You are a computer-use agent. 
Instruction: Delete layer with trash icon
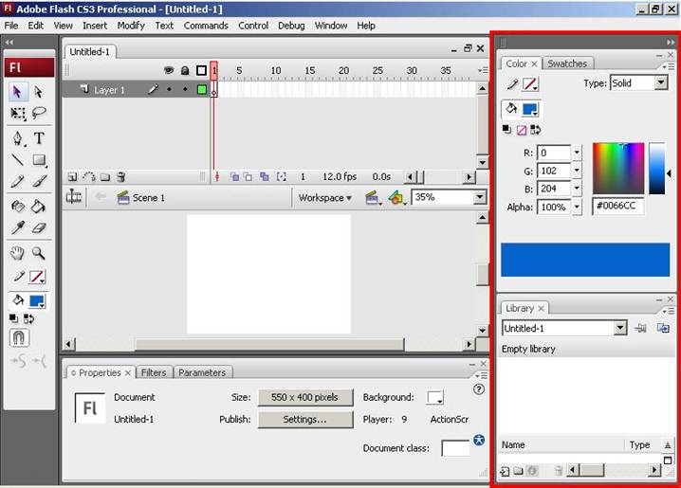[x=121, y=176]
